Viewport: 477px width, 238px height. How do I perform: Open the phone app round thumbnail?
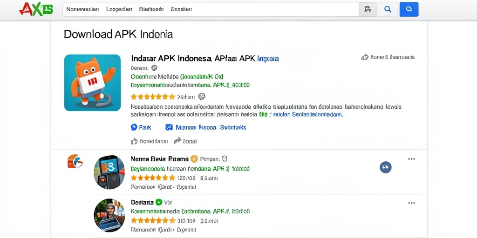(109, 172)
